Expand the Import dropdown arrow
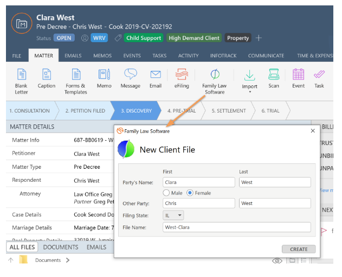 pos(250,93)
